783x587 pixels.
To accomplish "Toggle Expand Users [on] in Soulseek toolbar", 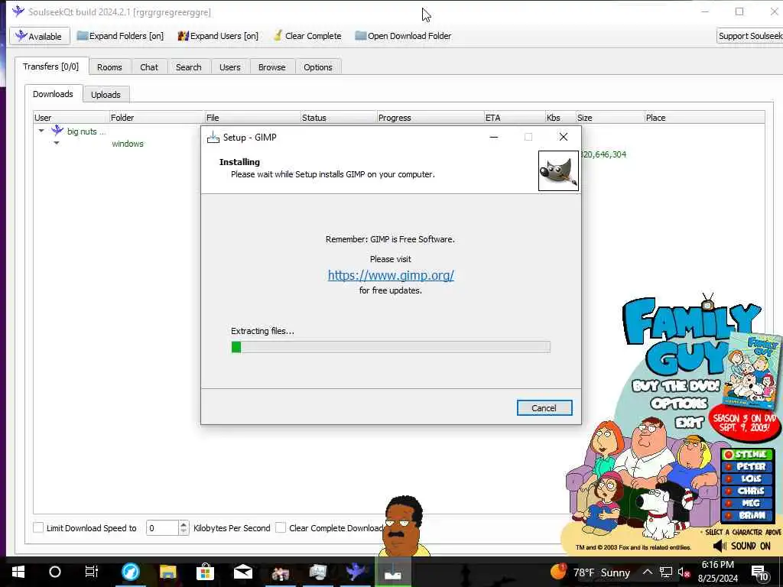I will (x=218, y=36).
